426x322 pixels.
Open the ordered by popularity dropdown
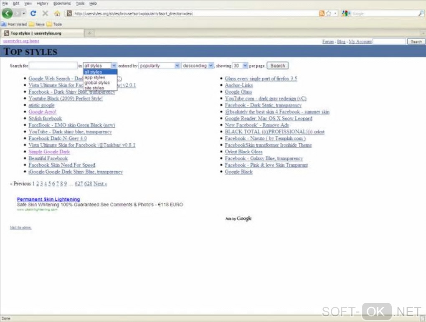tap(159, 66)
